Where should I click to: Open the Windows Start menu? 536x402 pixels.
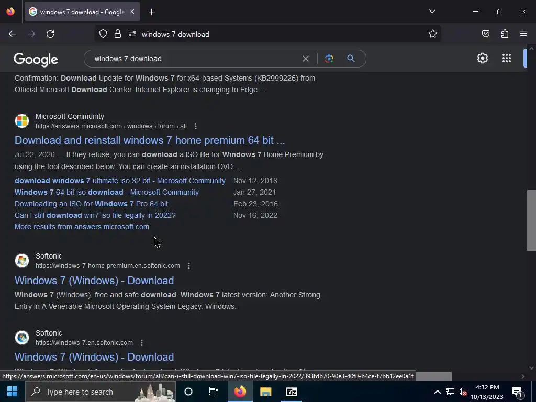click(x=13, y=392)
